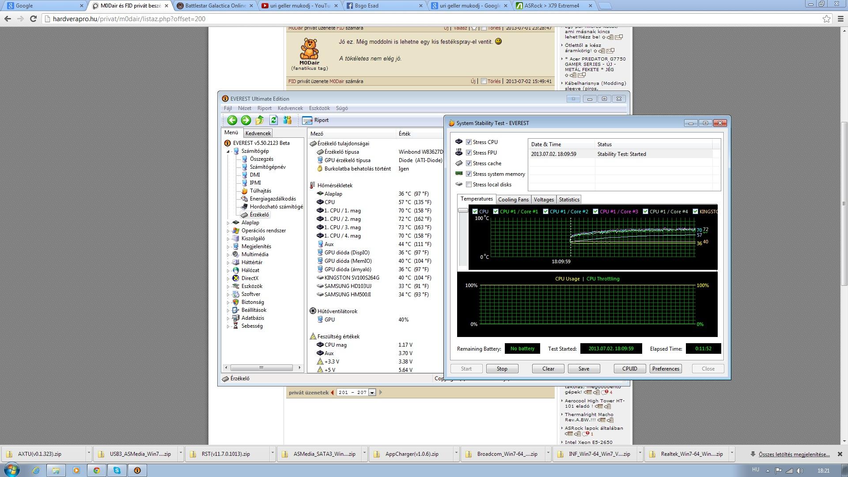This screenshot has height=477, width=848.
Task: Open the Riport menu in EVEREST
Action: point(265,108)
